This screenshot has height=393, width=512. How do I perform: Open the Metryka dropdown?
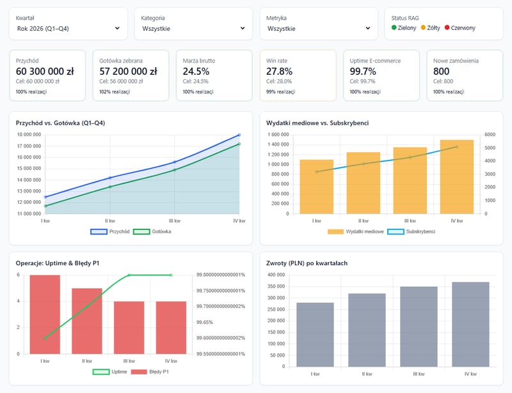pyautogui.click(x=318, y=28)
